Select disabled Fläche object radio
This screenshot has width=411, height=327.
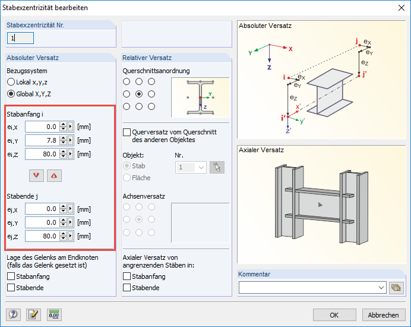[x=127, y=178]
